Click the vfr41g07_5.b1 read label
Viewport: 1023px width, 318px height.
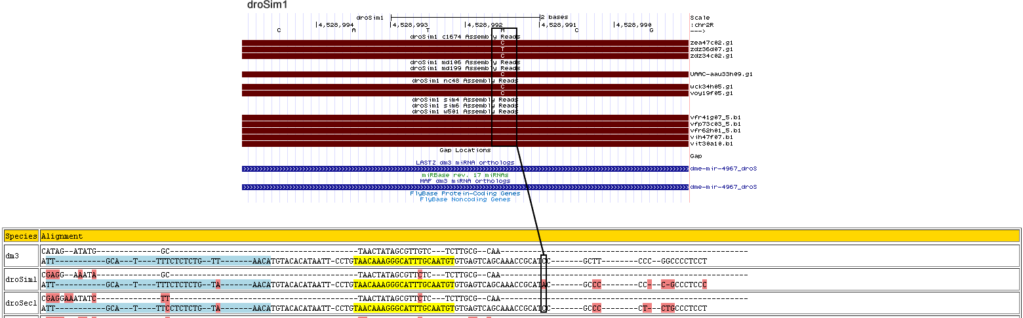point(715,118)
